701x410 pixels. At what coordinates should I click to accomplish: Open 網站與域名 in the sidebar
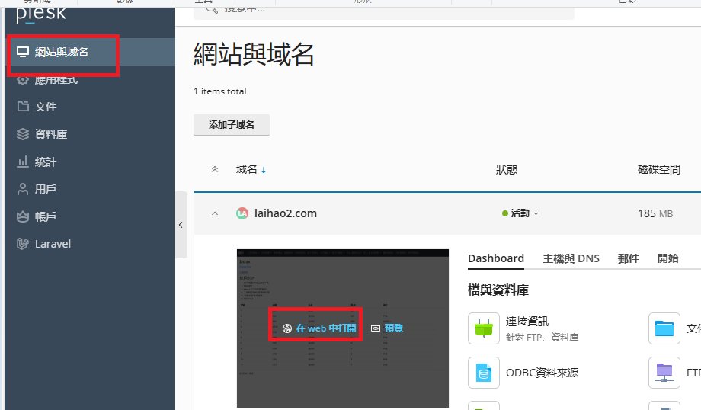(89, 52)
